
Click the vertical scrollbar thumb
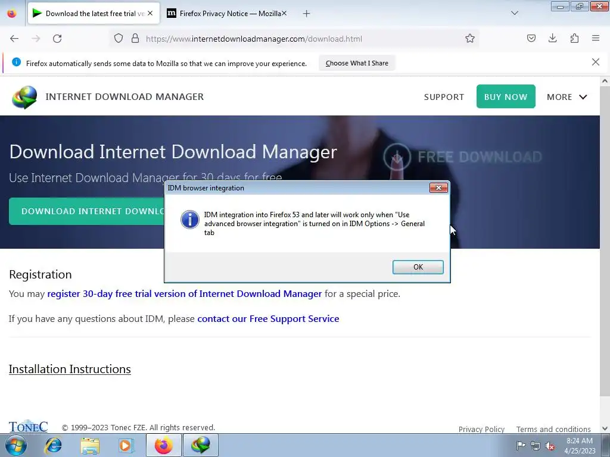coord(605,241)
